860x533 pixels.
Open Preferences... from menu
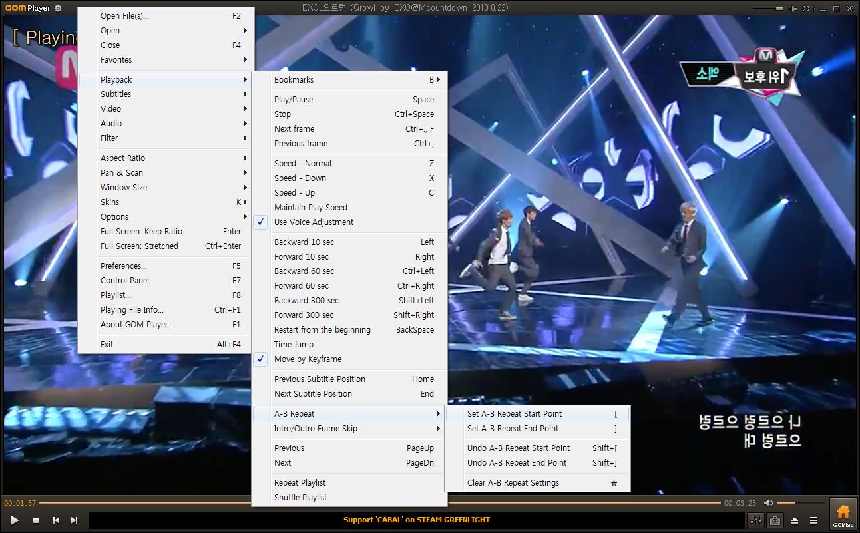coord(166,266)
